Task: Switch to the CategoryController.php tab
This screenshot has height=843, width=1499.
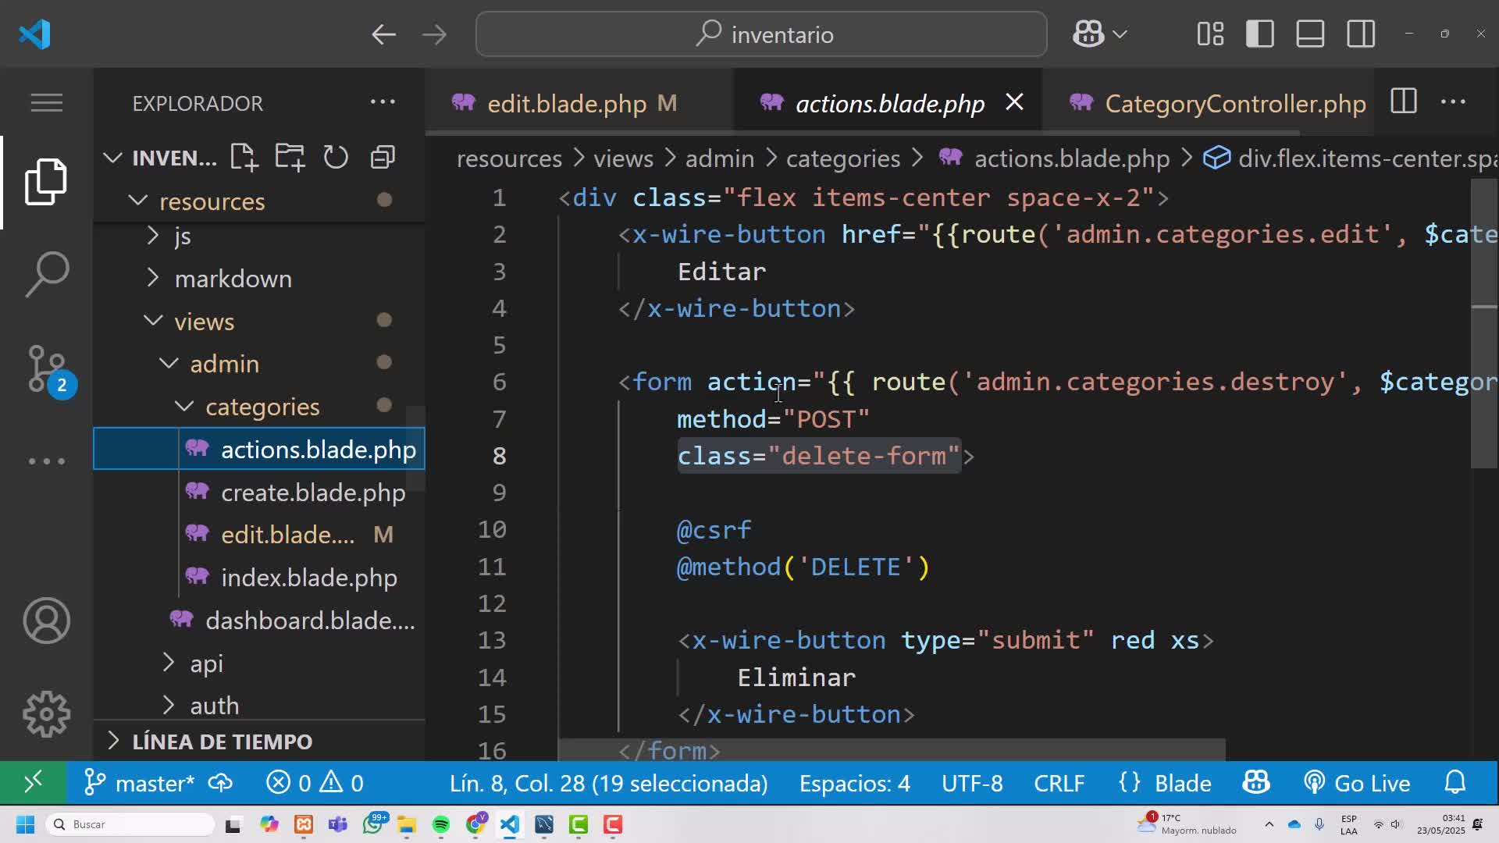Action: pyautogui.click(x=1209, y=103)
